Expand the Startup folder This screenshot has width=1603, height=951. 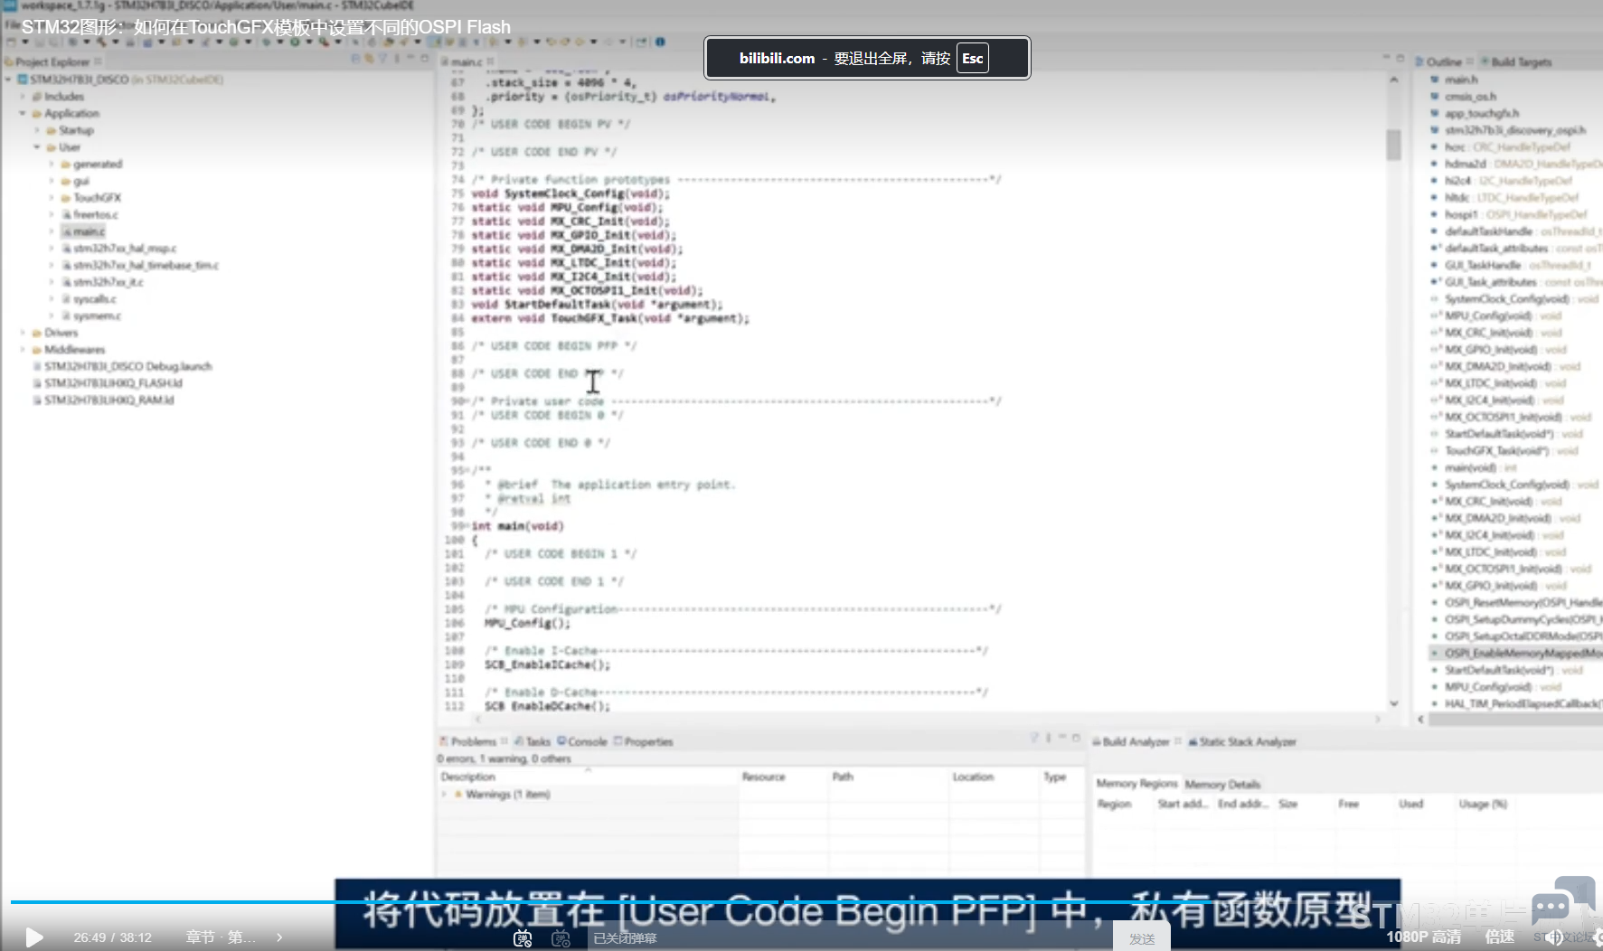pos(37,131)
